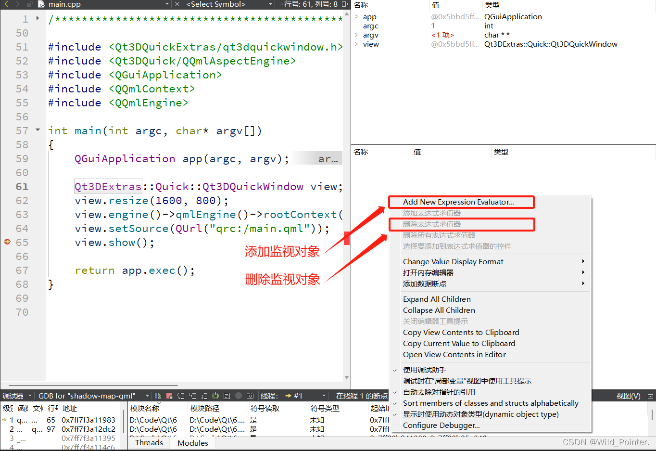Viewport: 656px width, 451px height.
Task: Click the 在线程 1 的断点 status label
Action: (362, 396)
